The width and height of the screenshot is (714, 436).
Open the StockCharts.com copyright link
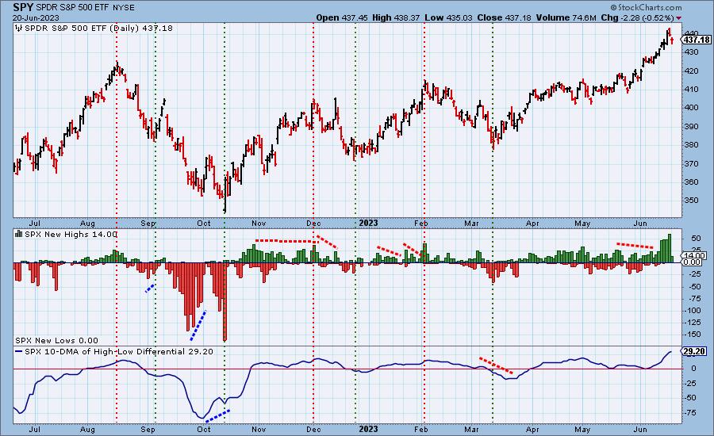646,7
